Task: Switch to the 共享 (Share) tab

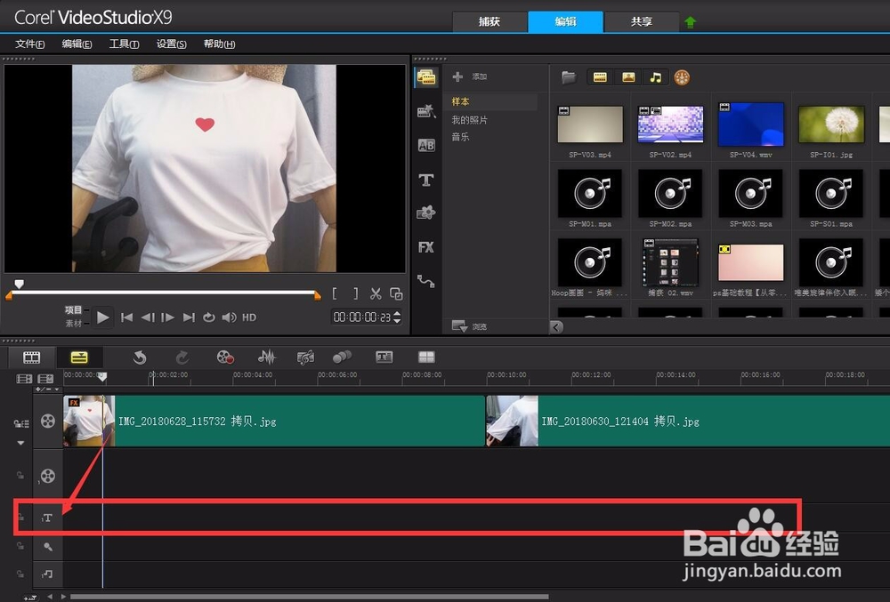Action: point(642,21)
